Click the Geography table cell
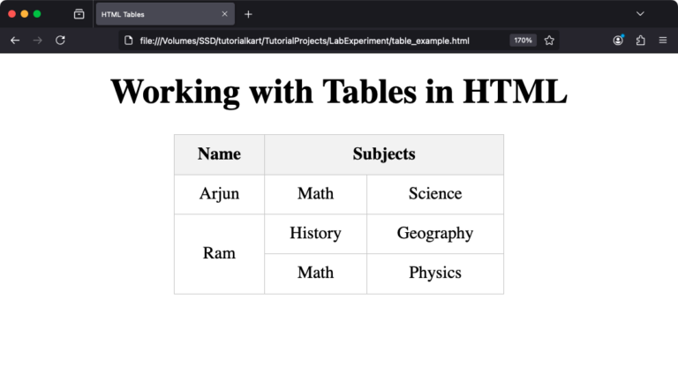 coord(435,234)
